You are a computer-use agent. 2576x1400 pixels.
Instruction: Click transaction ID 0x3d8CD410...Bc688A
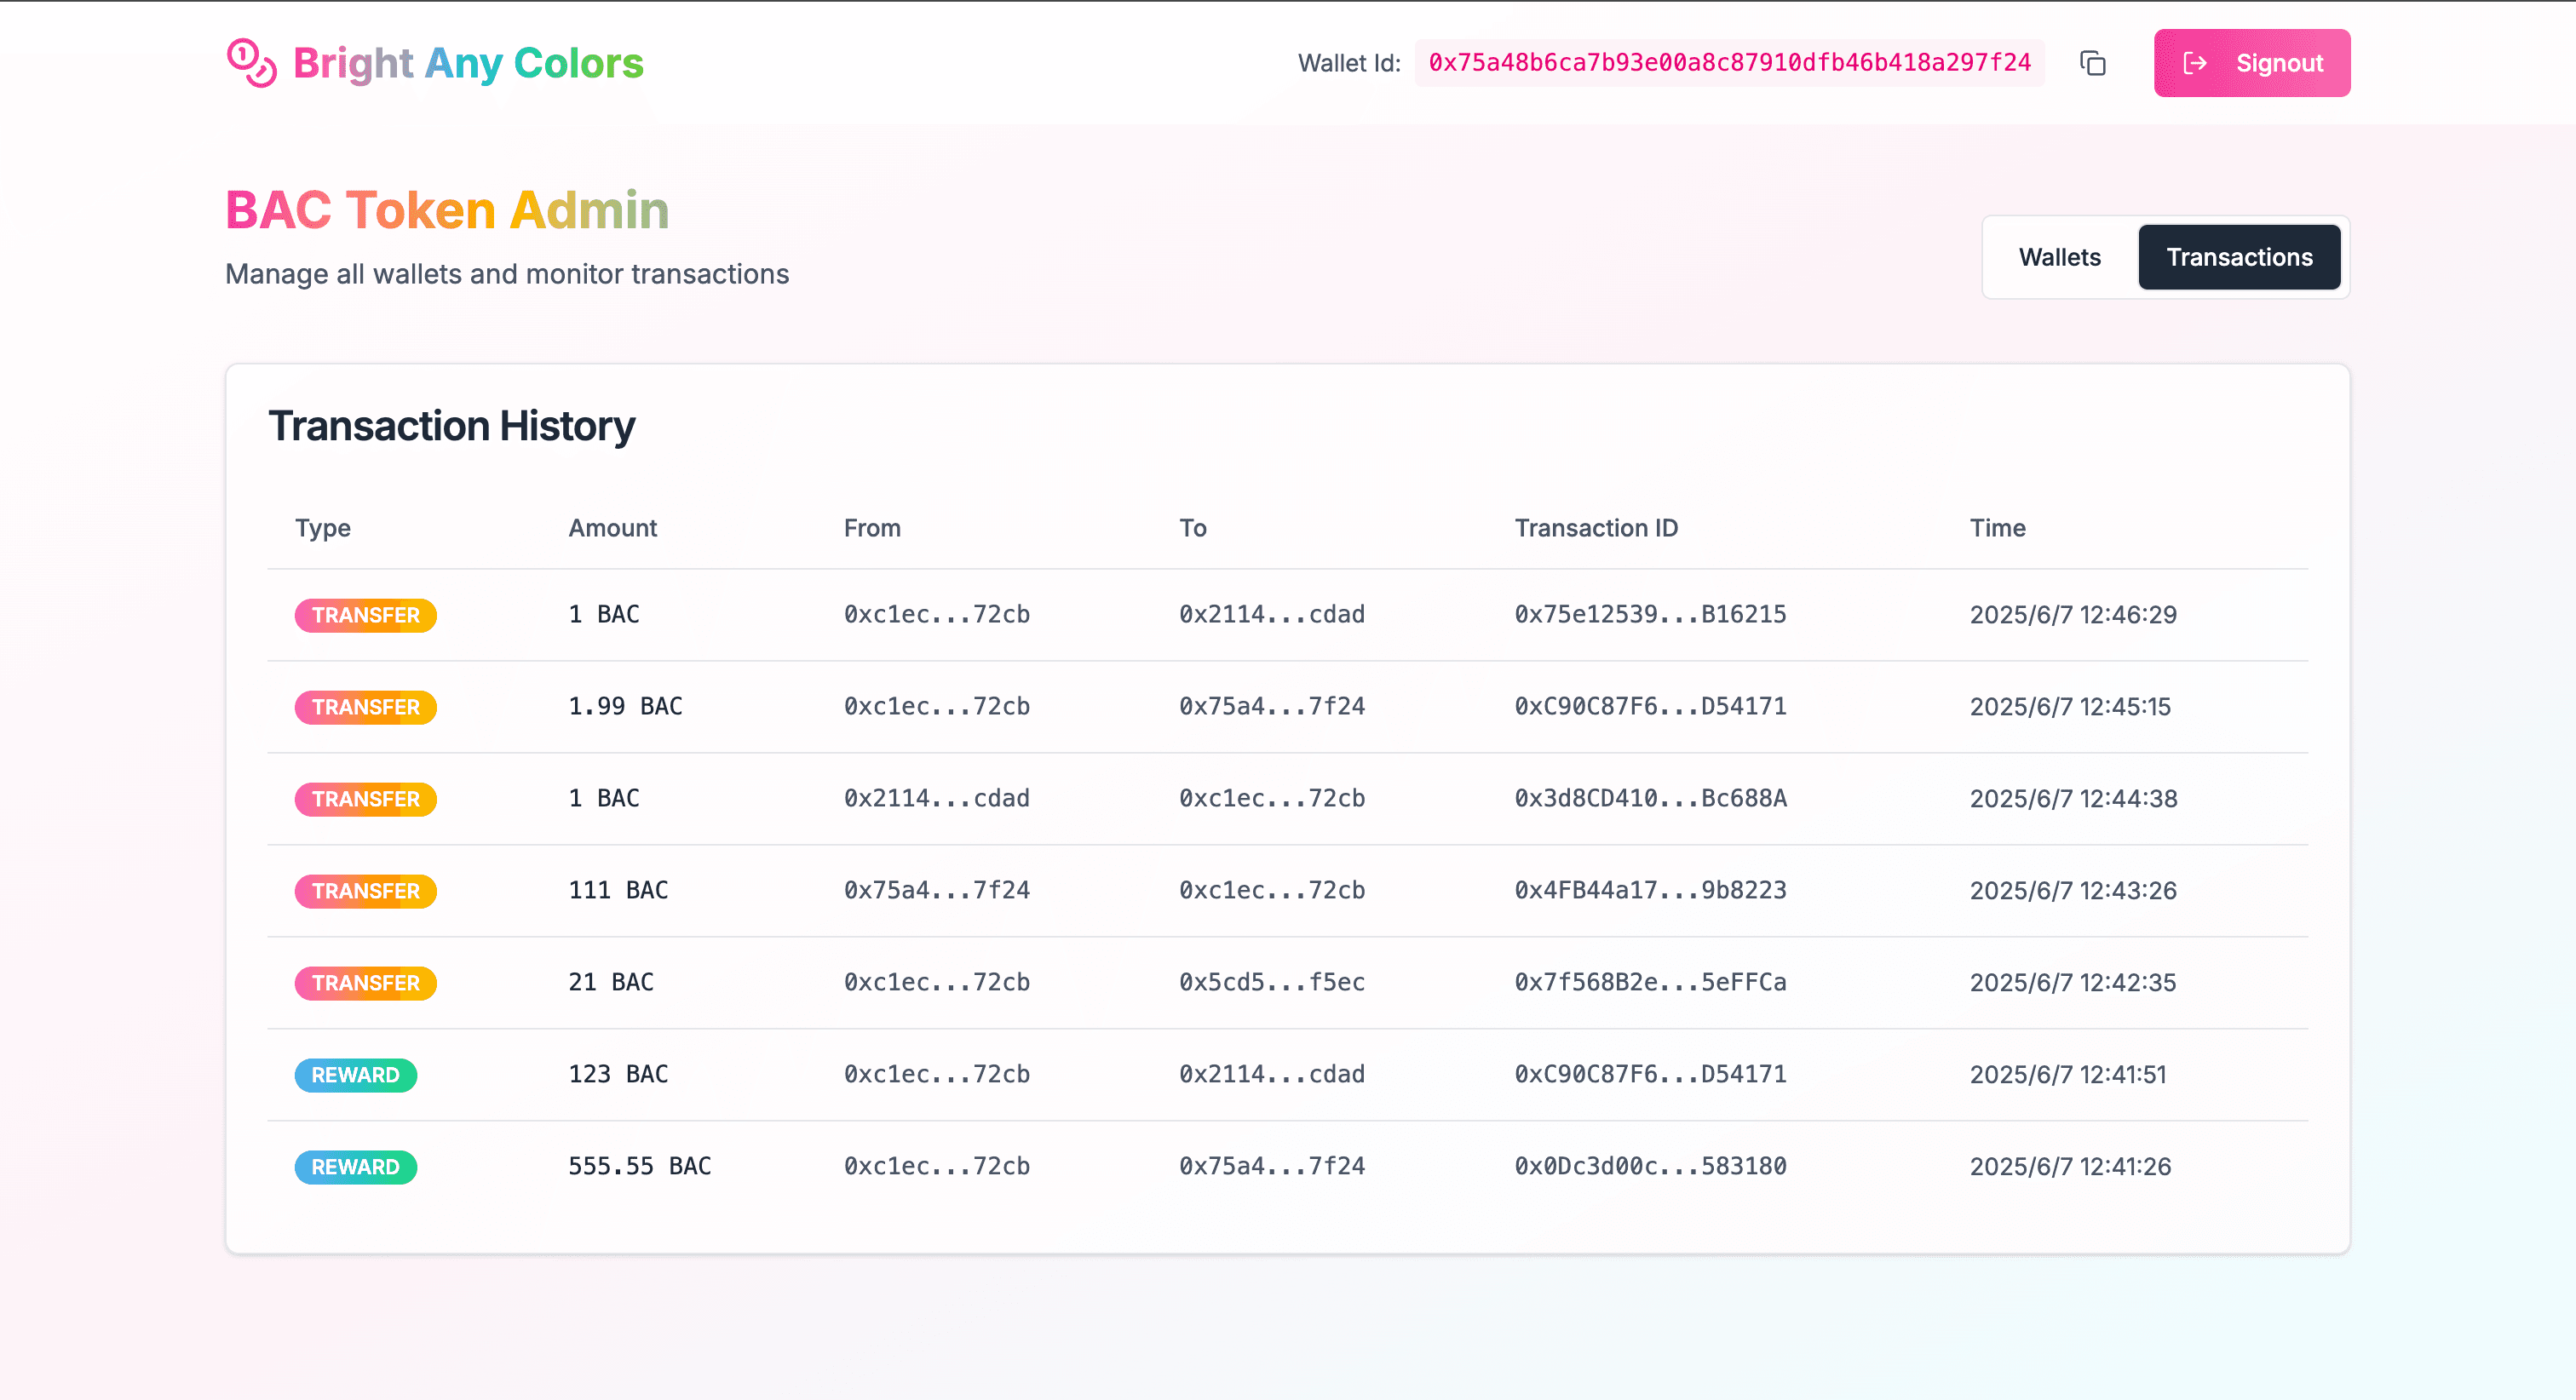click(x=1649, y=798)
